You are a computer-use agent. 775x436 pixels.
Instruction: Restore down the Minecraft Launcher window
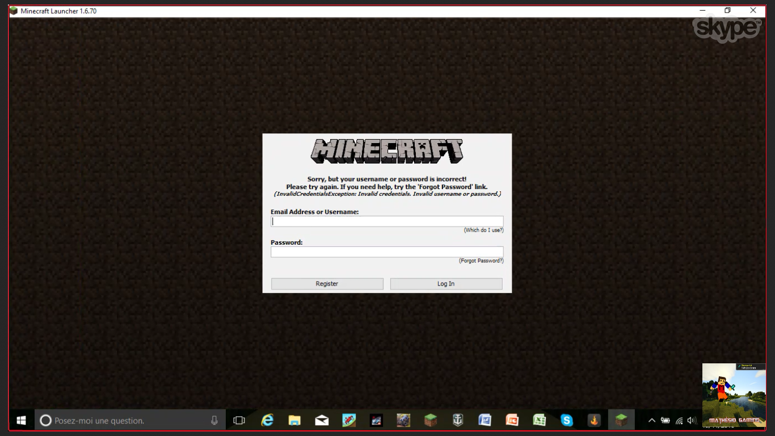tap(728, 11)
